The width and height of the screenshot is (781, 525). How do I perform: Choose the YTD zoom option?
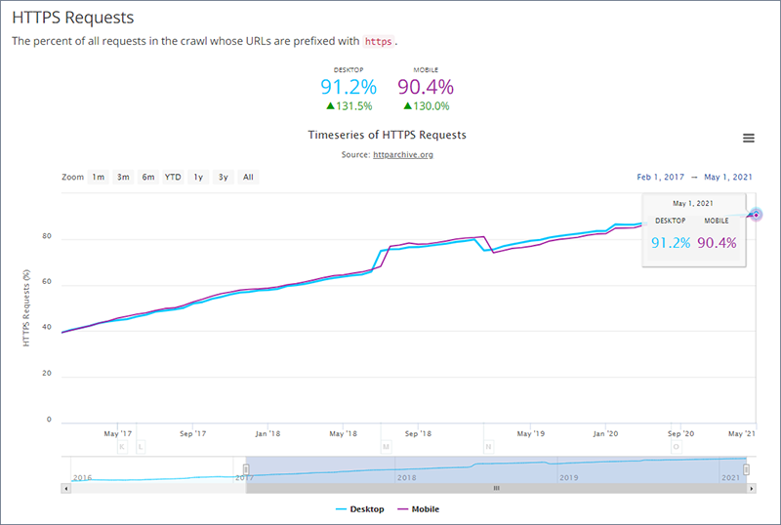[173, 177]
